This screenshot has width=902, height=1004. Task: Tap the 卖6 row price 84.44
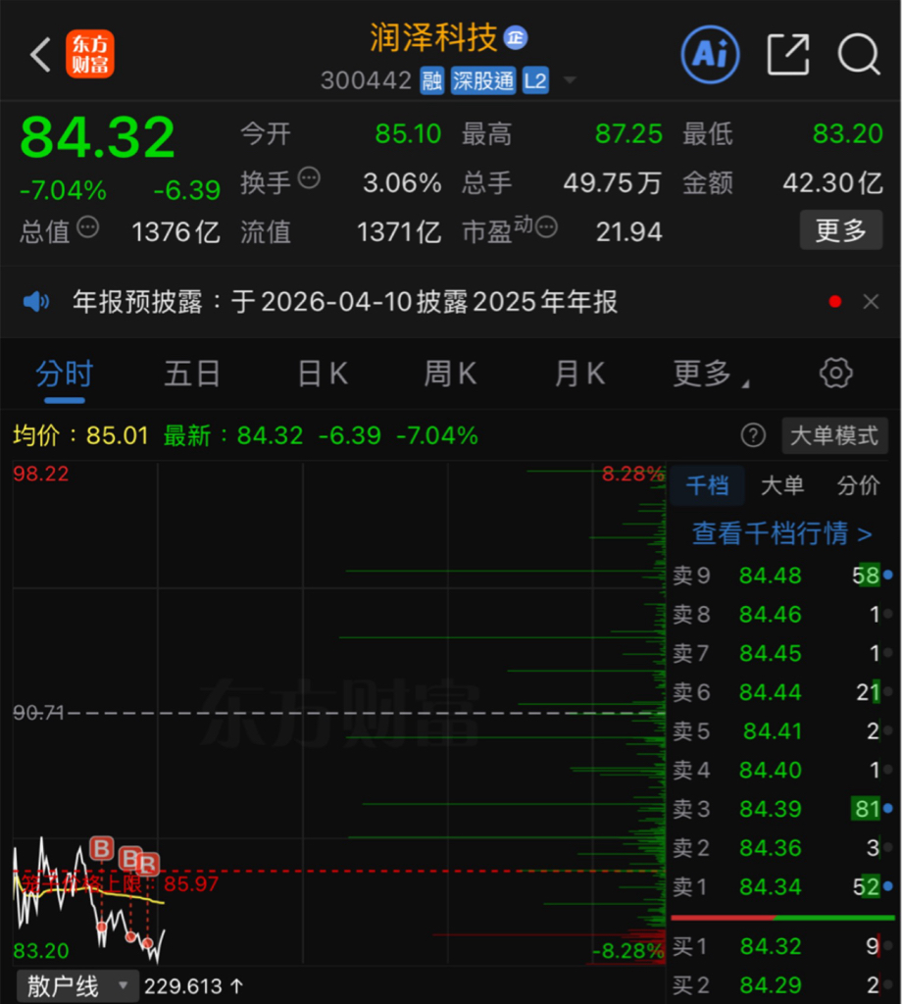pyautogui.click(x=770, y=693)
